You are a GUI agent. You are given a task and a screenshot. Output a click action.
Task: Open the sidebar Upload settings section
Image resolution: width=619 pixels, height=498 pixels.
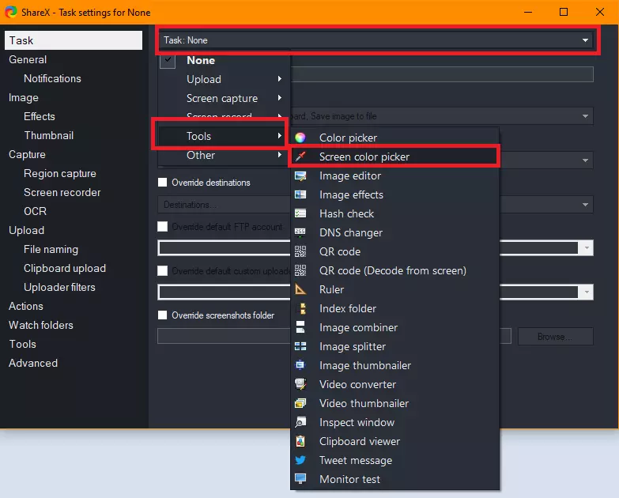click(26, 231)
